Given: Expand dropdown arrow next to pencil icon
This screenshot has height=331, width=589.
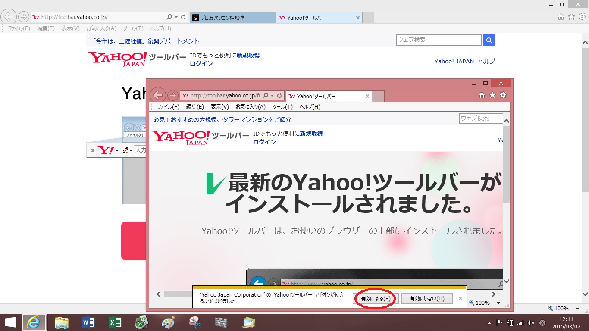Looking at the screenshot, I should 131,150.
